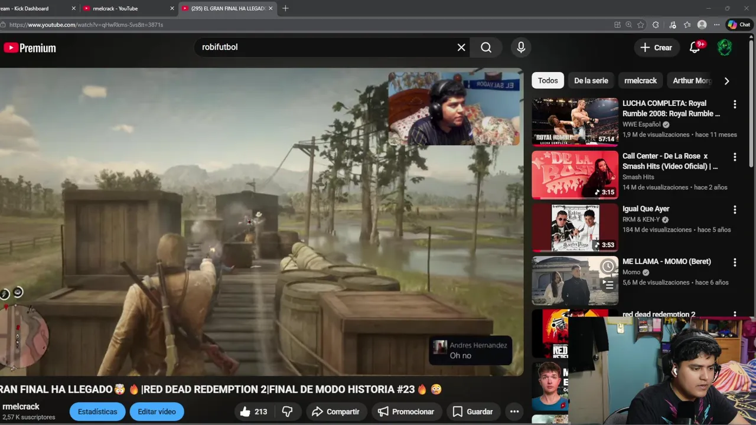Open ME LLAMA - MOMO thumbnail
The height and width of the screenshot is (425, 756).
(575, 280)
